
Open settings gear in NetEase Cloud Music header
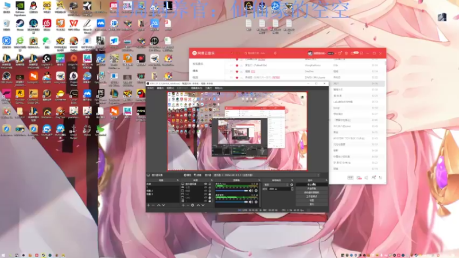pyautogui.click(x=347, y=53)
